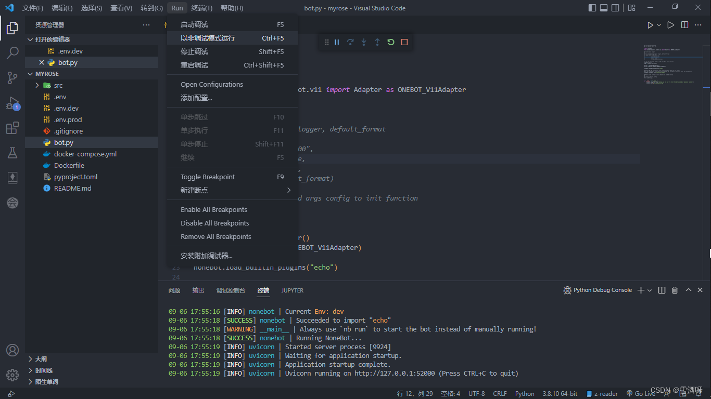
Task: Toggle the primary sidebar visibility
Action: [592, 7]
